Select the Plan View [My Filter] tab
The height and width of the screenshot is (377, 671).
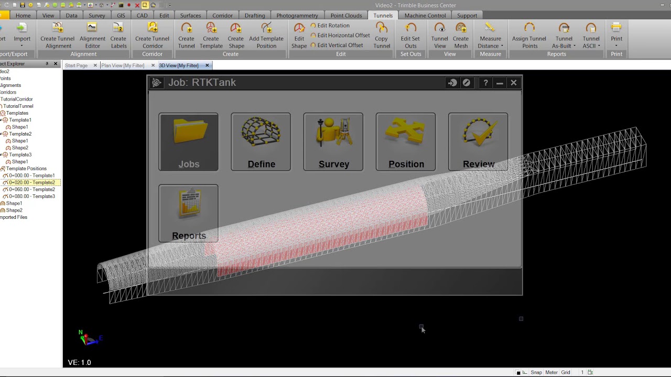pyautogui.click(x=123, y=65)
